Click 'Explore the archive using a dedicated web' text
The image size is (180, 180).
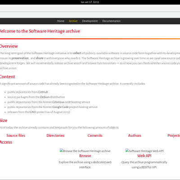click(x=85, y=162)
